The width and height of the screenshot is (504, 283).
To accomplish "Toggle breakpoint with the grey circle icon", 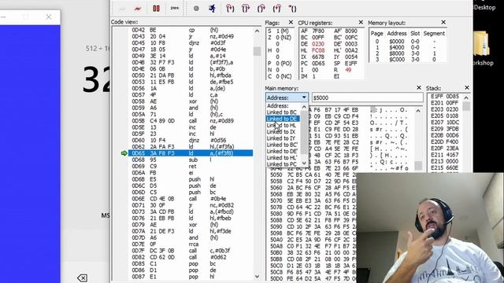I will click(x=196, y=9).
